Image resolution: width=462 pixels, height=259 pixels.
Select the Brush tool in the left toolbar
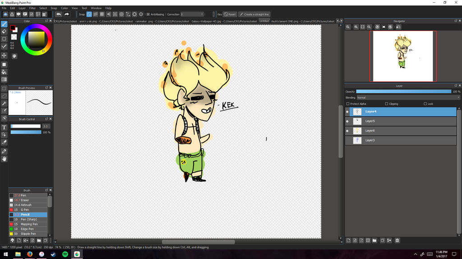(4, 24)
